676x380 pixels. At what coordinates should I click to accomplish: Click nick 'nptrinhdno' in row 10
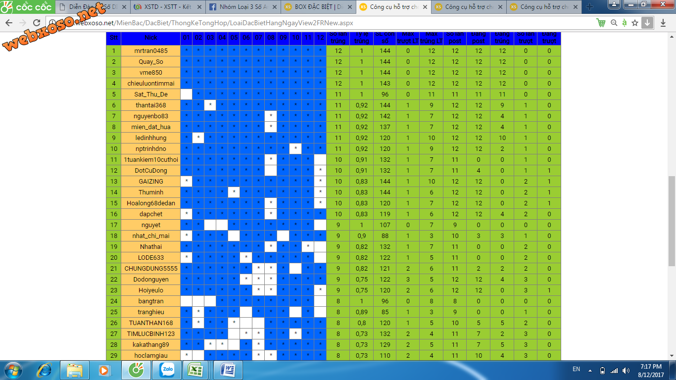[151, 148]
